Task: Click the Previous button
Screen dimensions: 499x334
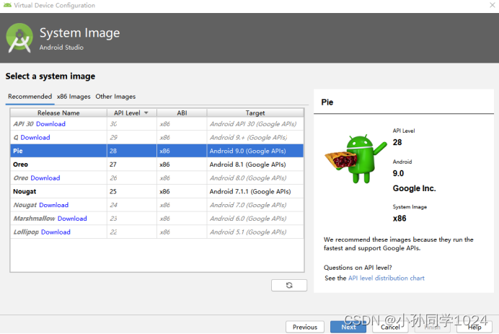Action: [x=305, y=327]
